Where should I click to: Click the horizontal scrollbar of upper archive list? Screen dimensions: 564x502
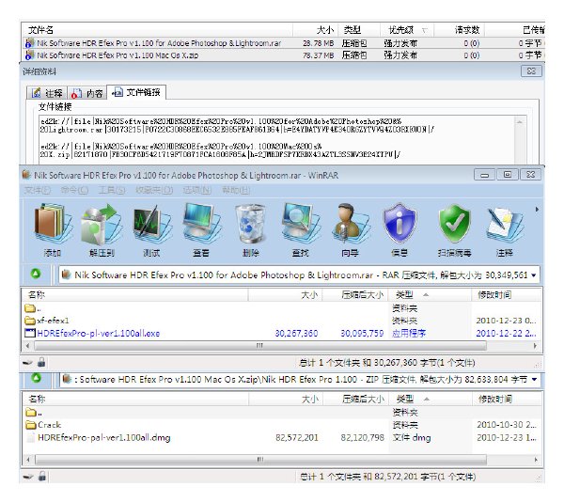(260, 346)
